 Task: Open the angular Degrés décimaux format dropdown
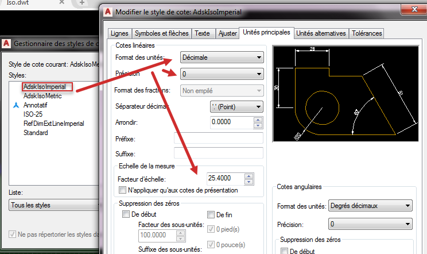[370, 206]
